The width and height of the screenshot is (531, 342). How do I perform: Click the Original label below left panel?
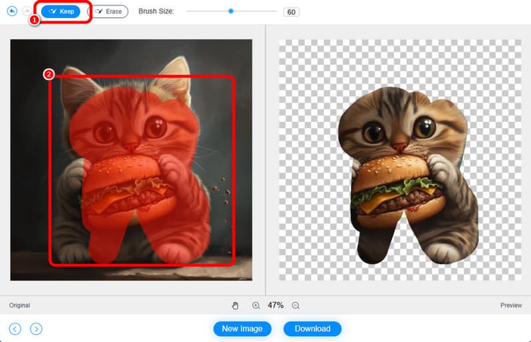(19, 306)
